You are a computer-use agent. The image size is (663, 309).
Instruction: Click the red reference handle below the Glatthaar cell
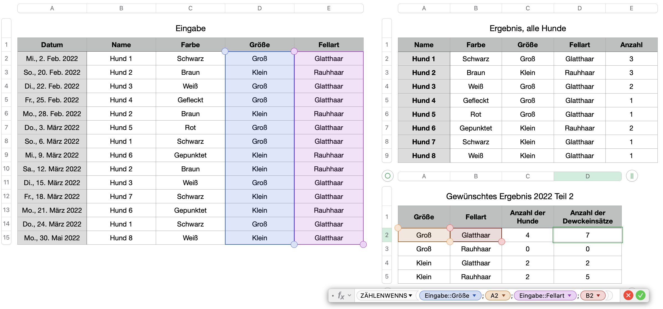point(502,242)
